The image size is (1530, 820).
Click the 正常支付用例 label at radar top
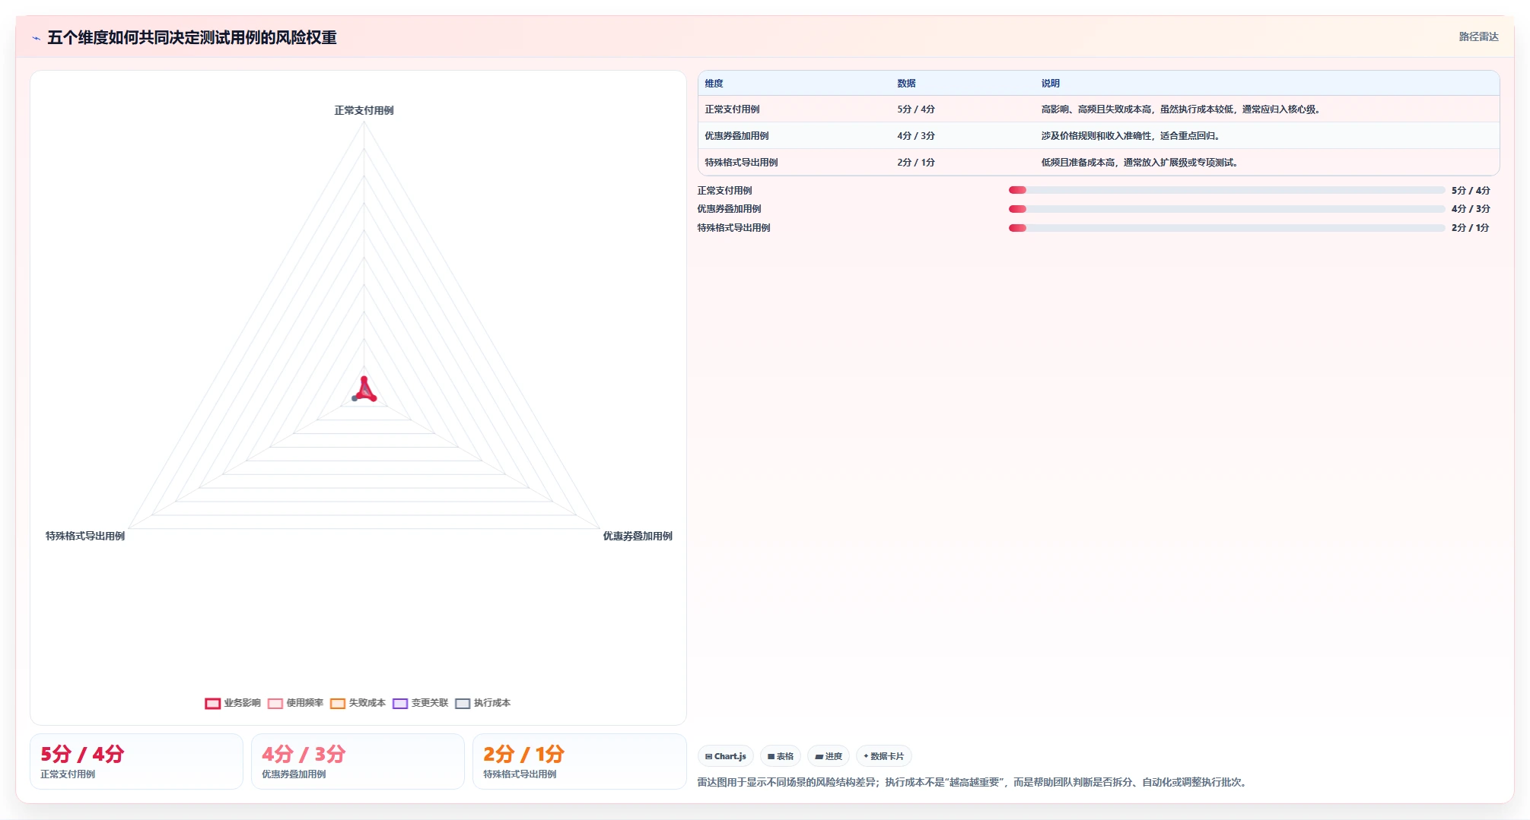coord(364,110)
